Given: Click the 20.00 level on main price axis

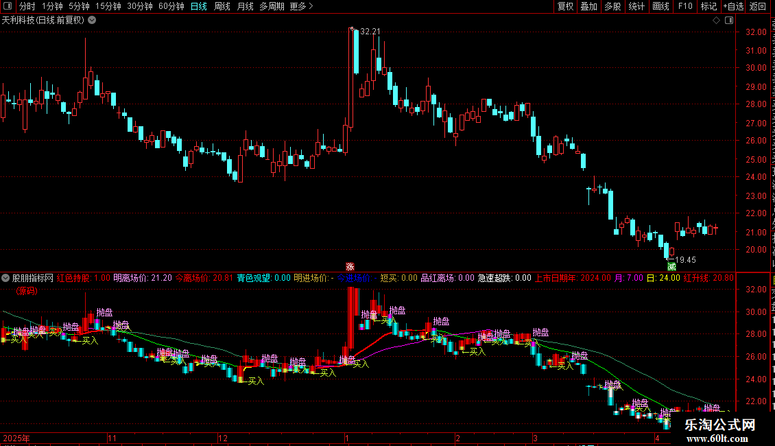Looking at the screenshot, I should coord(756,250).
